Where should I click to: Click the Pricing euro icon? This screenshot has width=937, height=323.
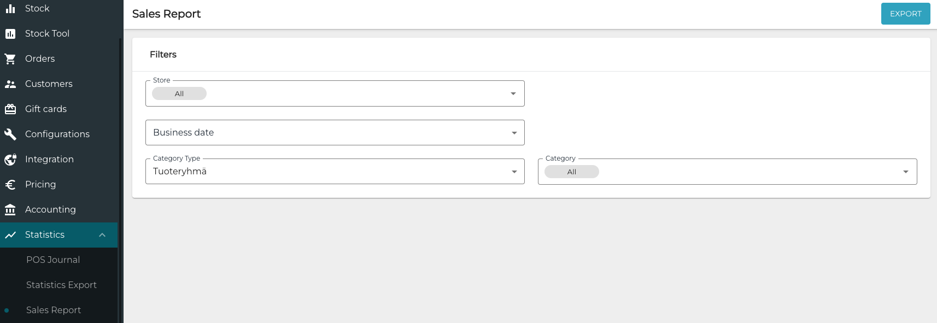point(10,185)
